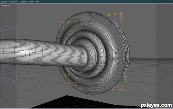Viewport: 173px width, 109px height.
Task: Open the Edit menu
Action: pyautogui.click(x=6, y=2)
